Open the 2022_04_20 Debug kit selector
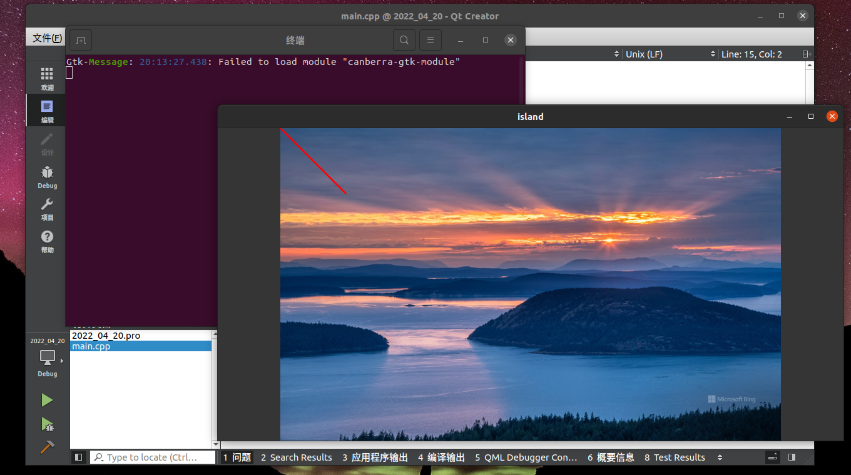Viewport: 851px width, 475px height. tap(47, 357)
